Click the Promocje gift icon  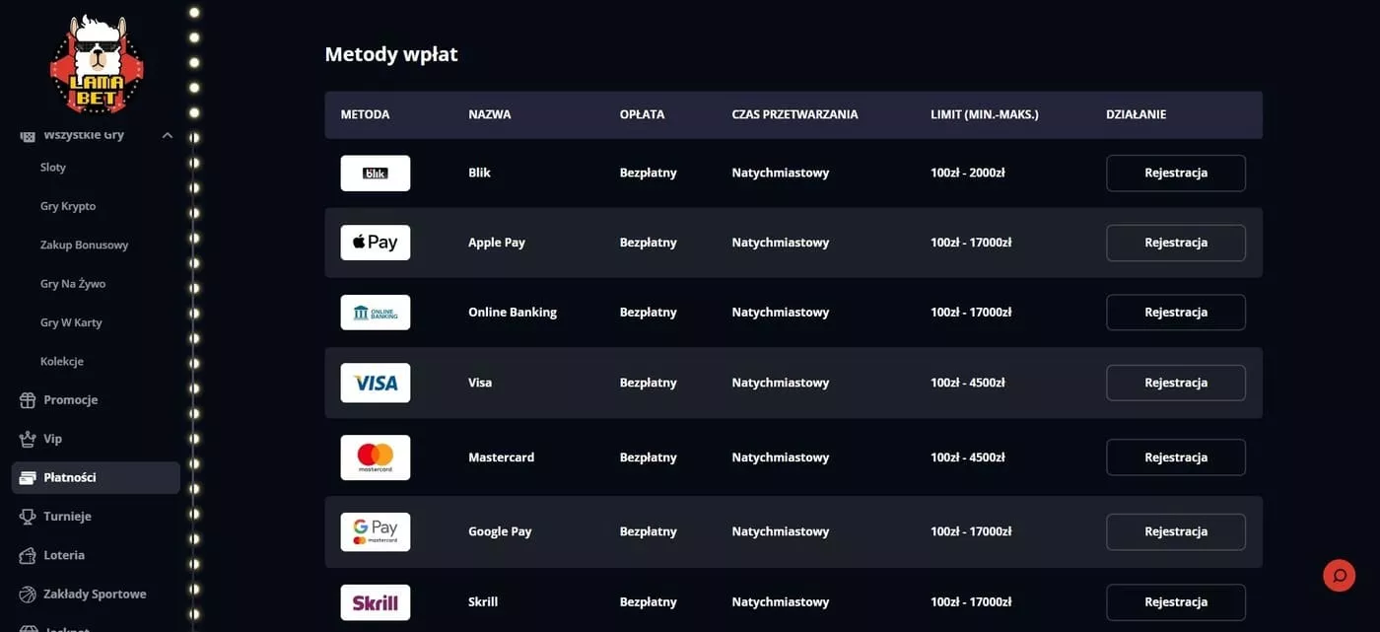coord(28,400)
